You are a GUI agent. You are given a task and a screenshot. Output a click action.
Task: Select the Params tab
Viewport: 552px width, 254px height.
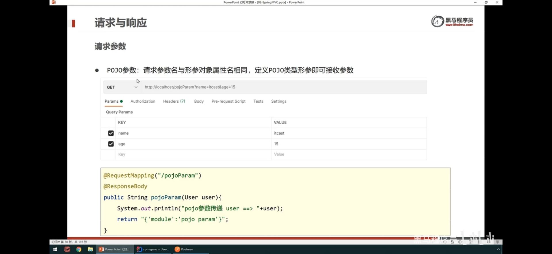[114, 101]
